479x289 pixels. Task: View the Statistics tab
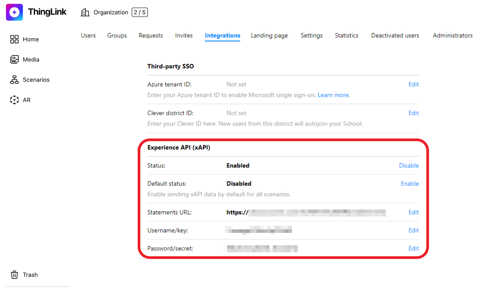click(x=347, y=35)
